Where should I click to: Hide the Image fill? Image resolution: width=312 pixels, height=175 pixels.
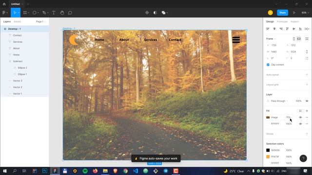tap(300, 117)
